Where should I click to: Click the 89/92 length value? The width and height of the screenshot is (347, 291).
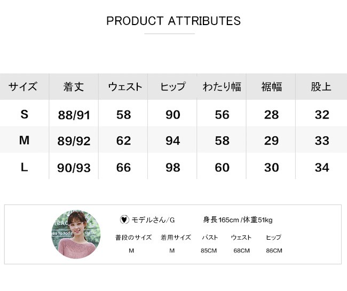click(74, 141)
